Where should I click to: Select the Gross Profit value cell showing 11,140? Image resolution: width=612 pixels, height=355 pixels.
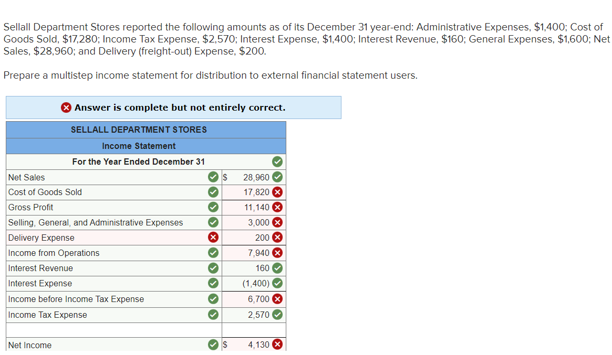point(252,207)
